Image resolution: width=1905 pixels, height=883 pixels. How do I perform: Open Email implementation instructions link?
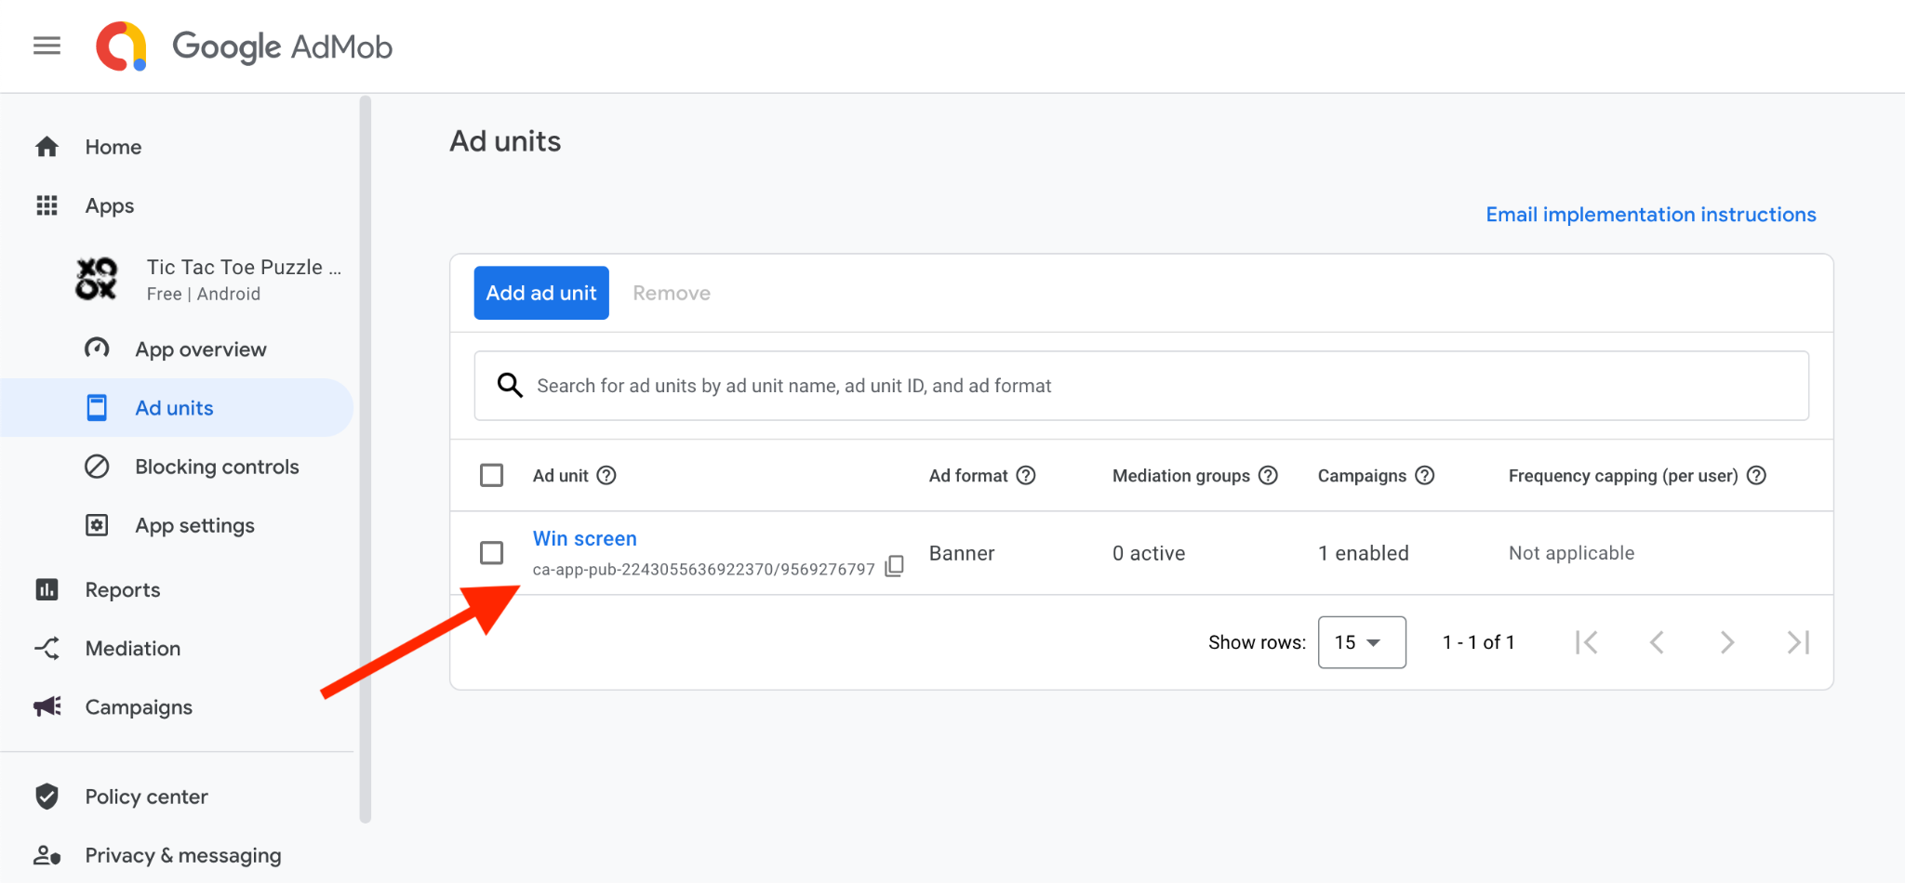[1649, 214]
